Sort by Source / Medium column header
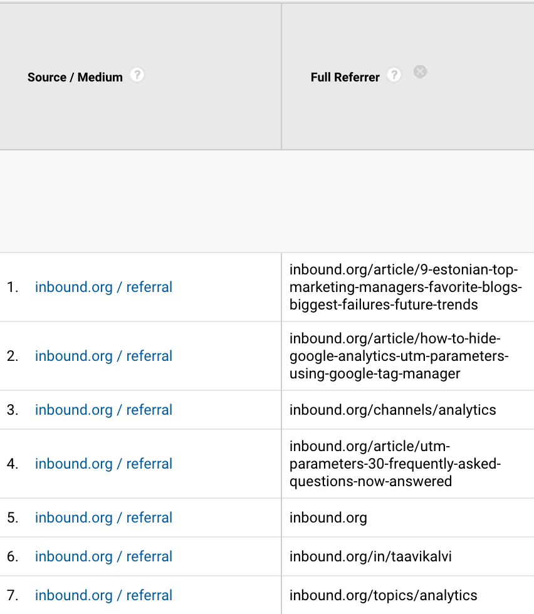534x614 pixels. click(75, 78)
